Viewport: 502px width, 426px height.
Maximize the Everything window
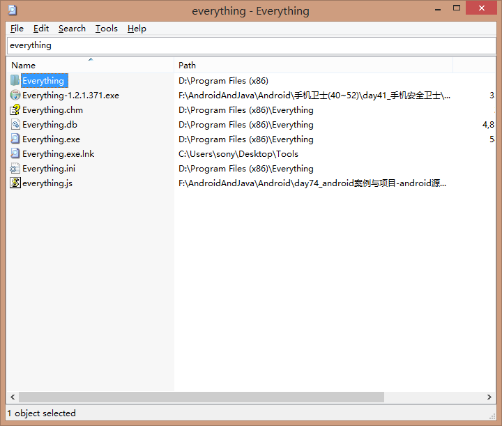457,8
